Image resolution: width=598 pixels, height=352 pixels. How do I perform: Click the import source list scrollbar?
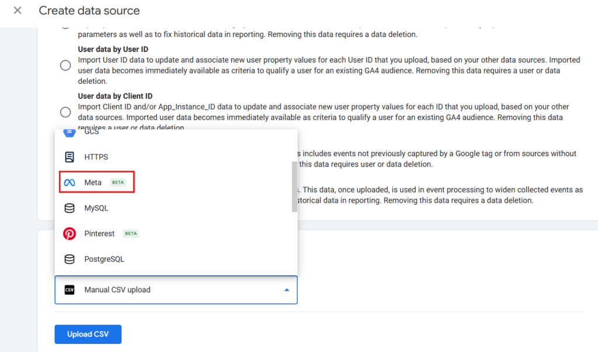pyautogui.click(x=294, y=186)
